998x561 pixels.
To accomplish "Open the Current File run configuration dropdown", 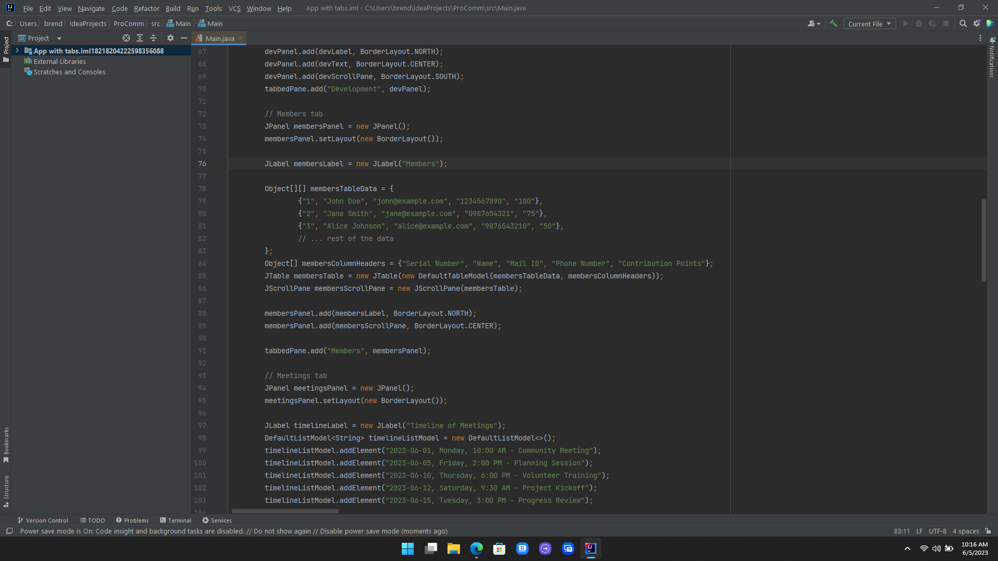I will tap(869, 24).
